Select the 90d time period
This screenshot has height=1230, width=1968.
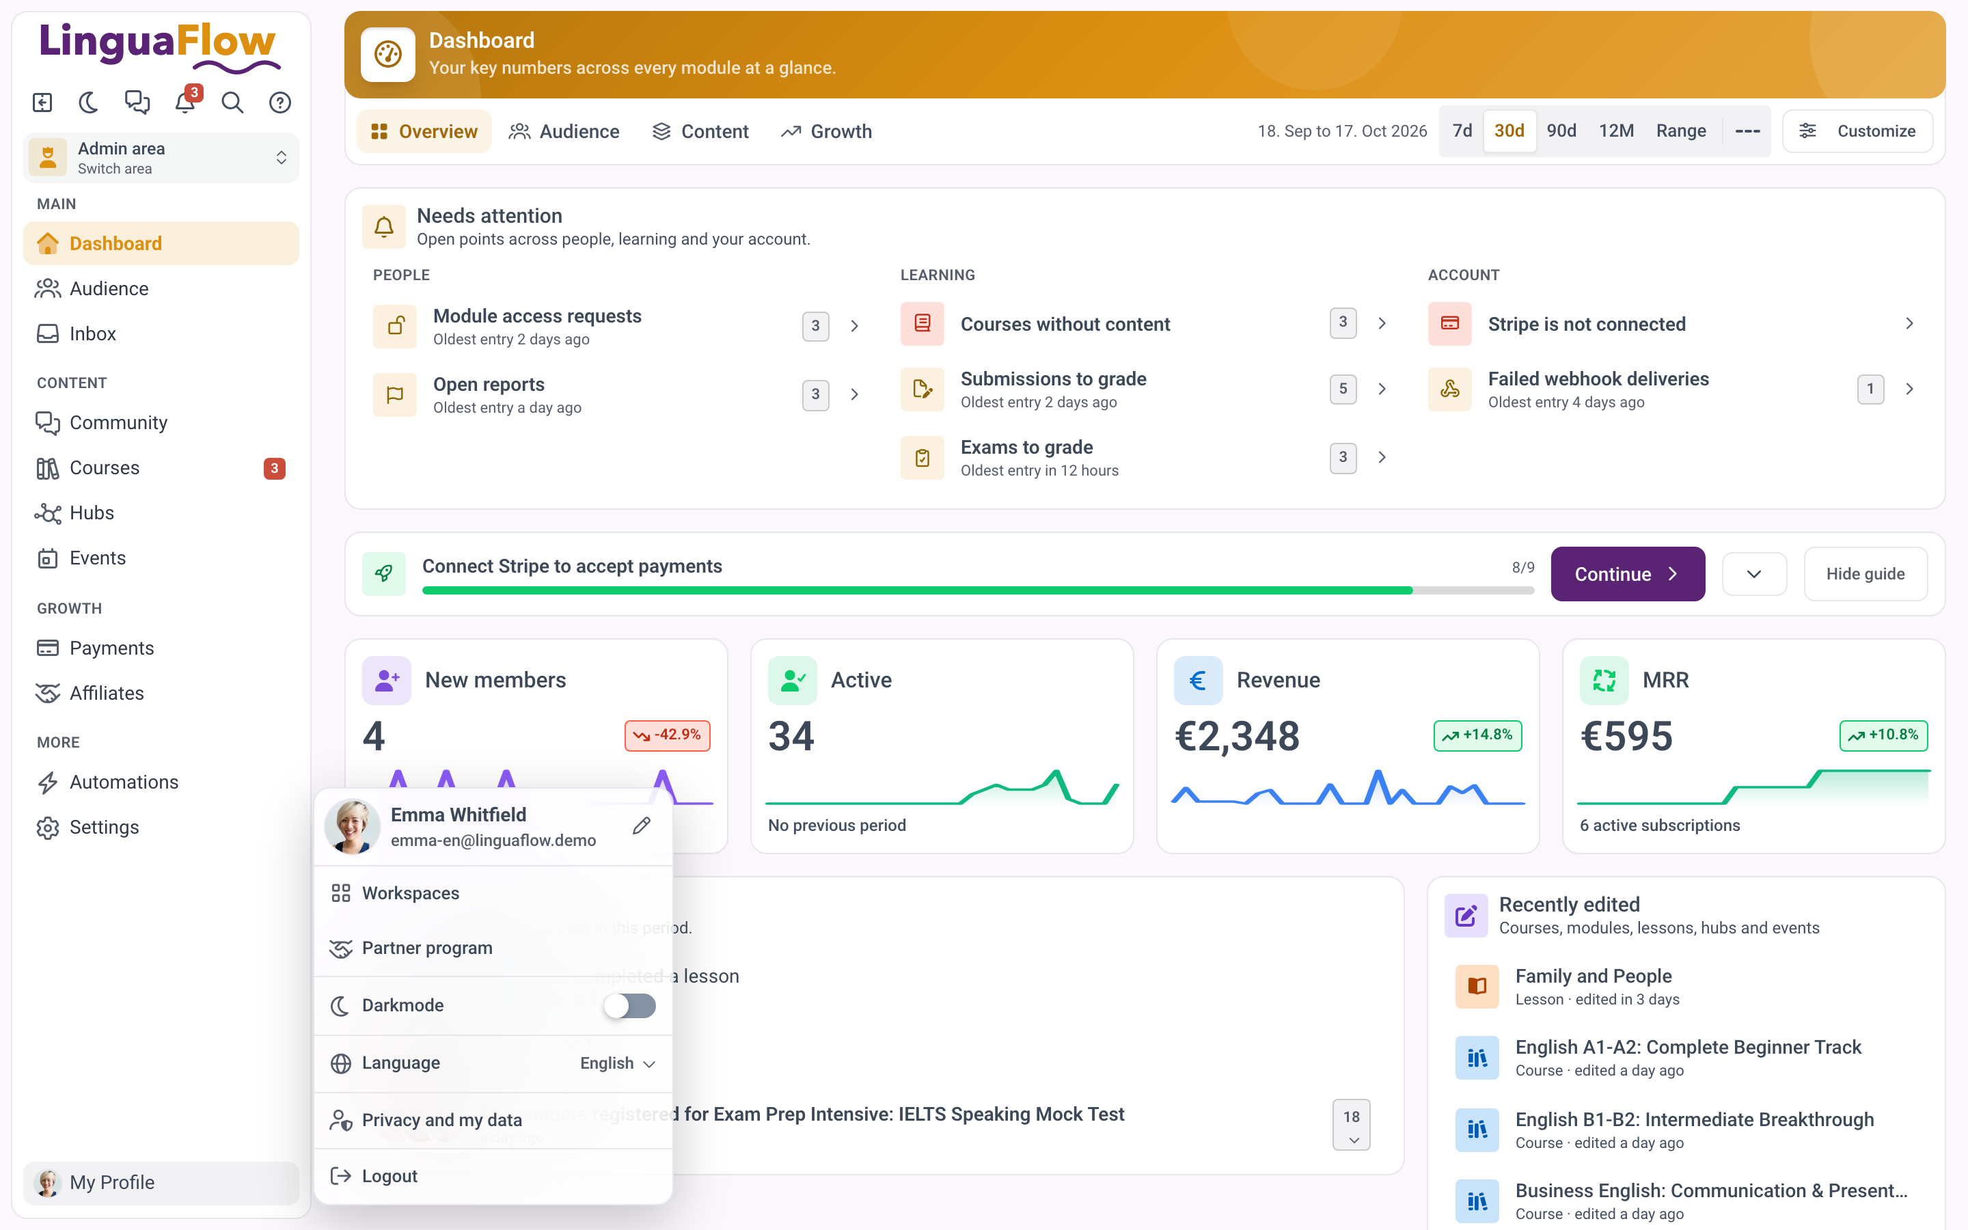[1561, 131]
